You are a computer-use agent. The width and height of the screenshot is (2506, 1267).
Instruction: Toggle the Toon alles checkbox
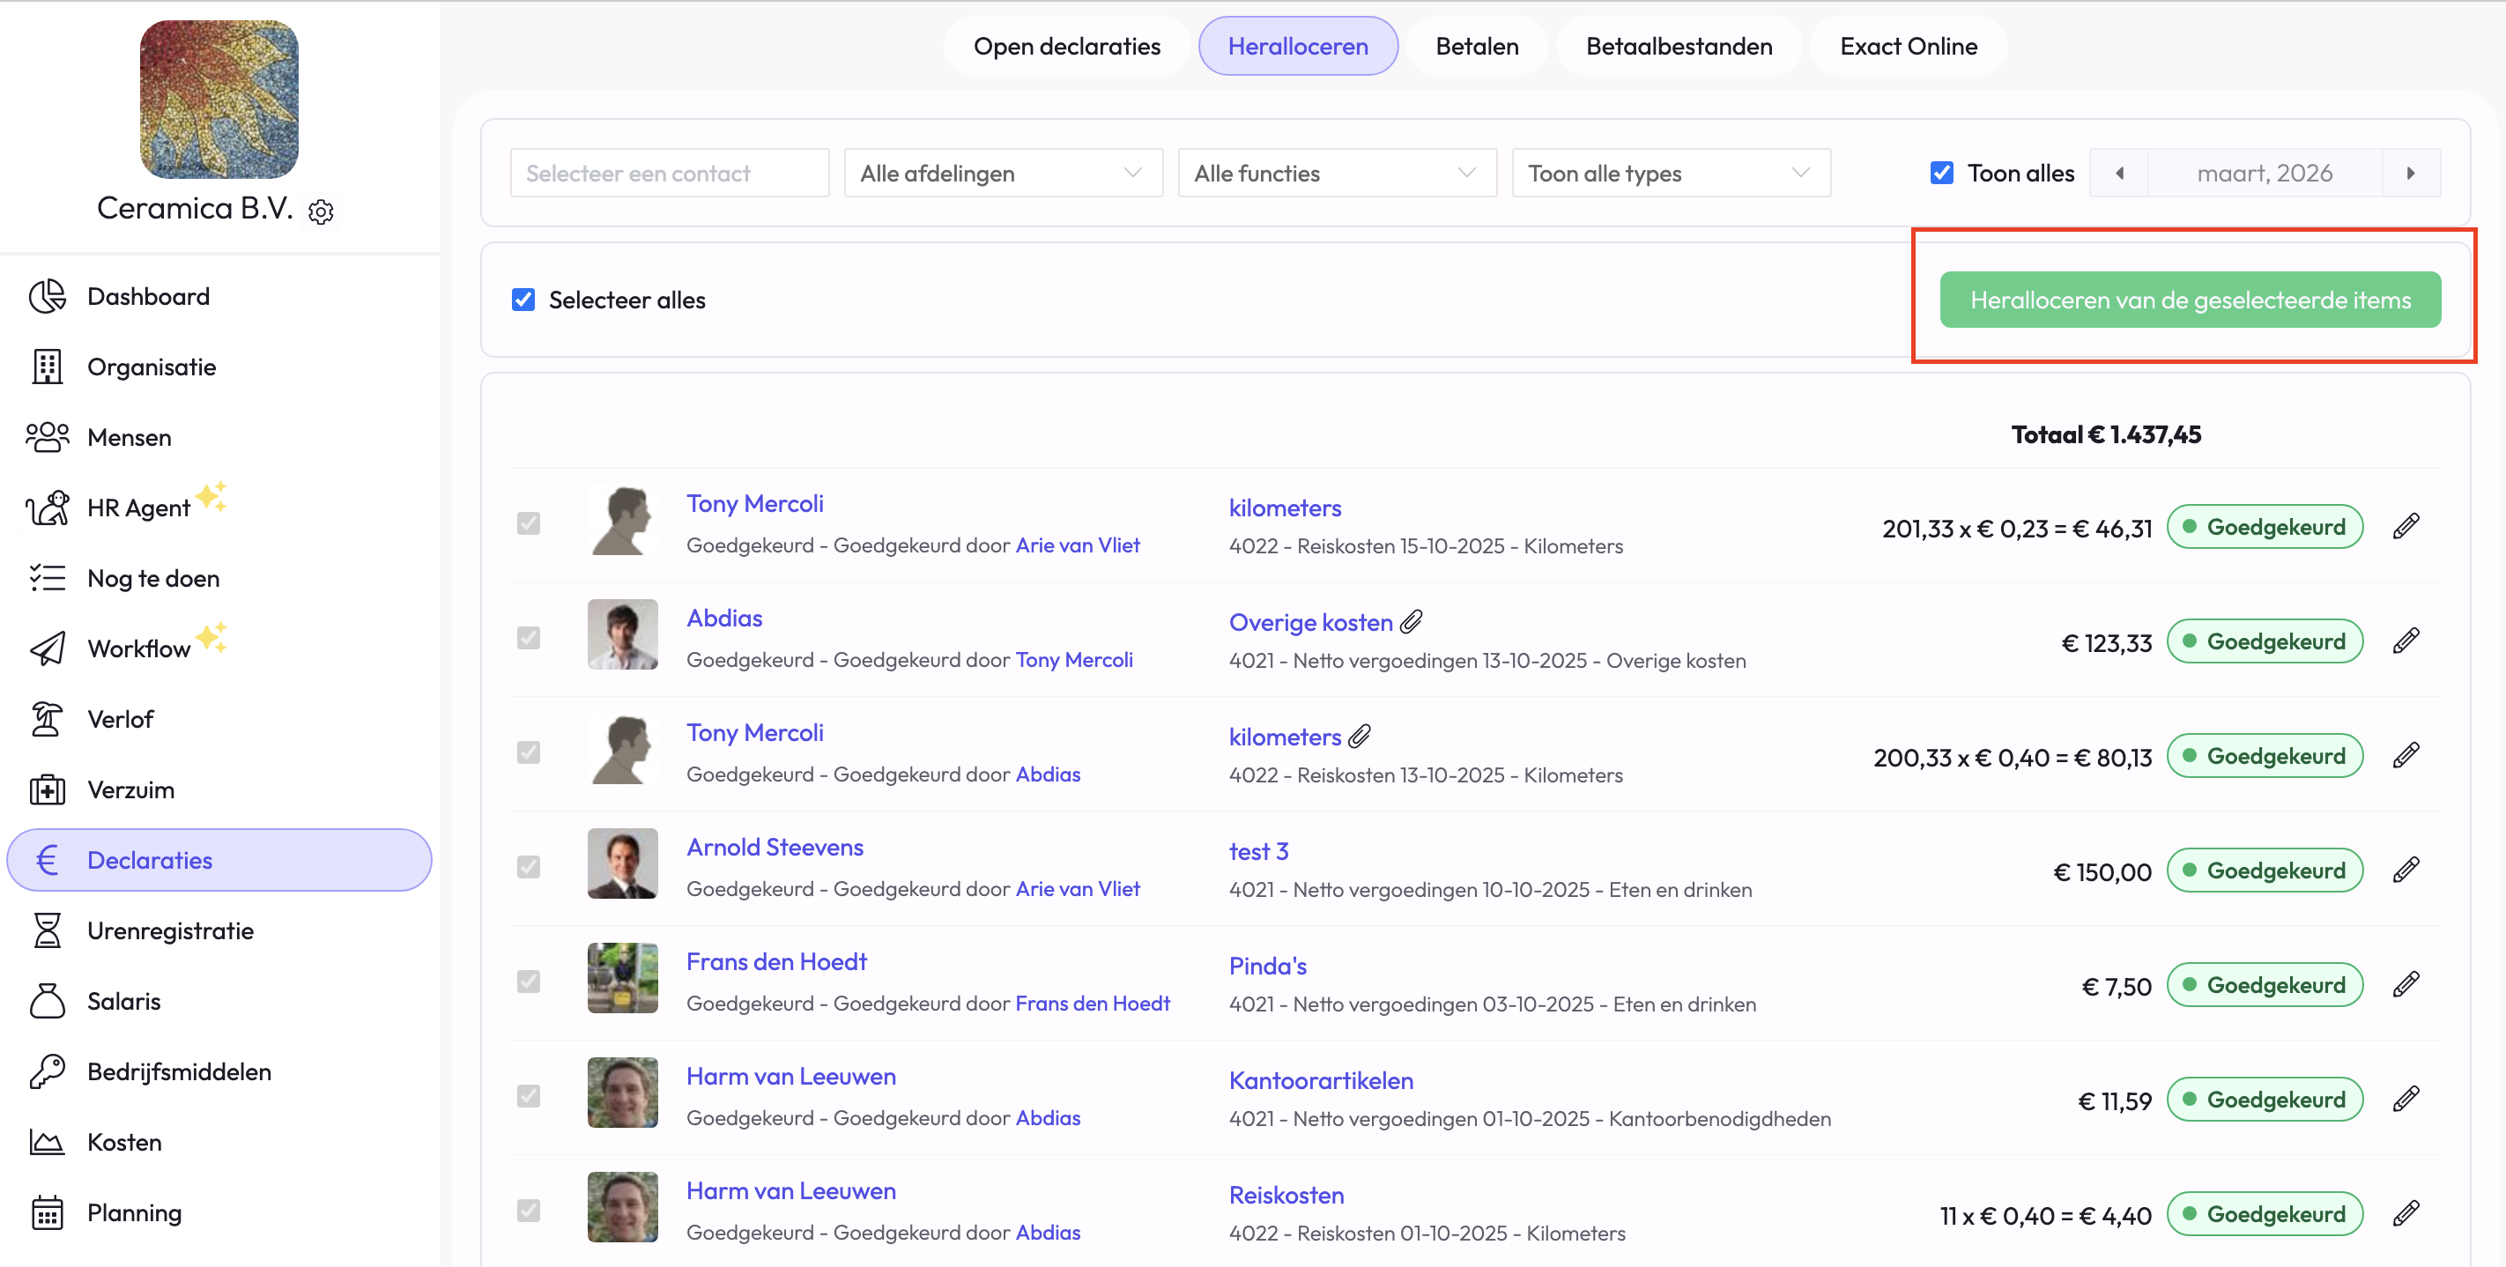[1941, 174]
